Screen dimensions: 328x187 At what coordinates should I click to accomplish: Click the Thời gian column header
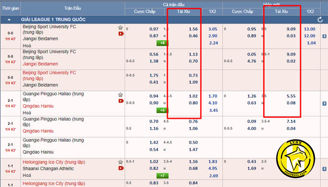pyautogui.click(x=10, y=8)
